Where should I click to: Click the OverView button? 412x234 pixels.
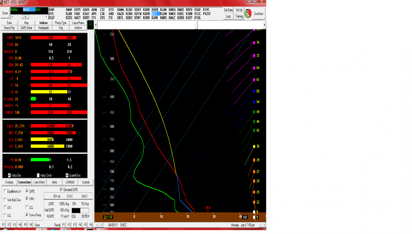259,13
